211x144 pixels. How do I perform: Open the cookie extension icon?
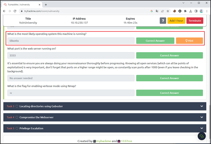pos(174,11)
